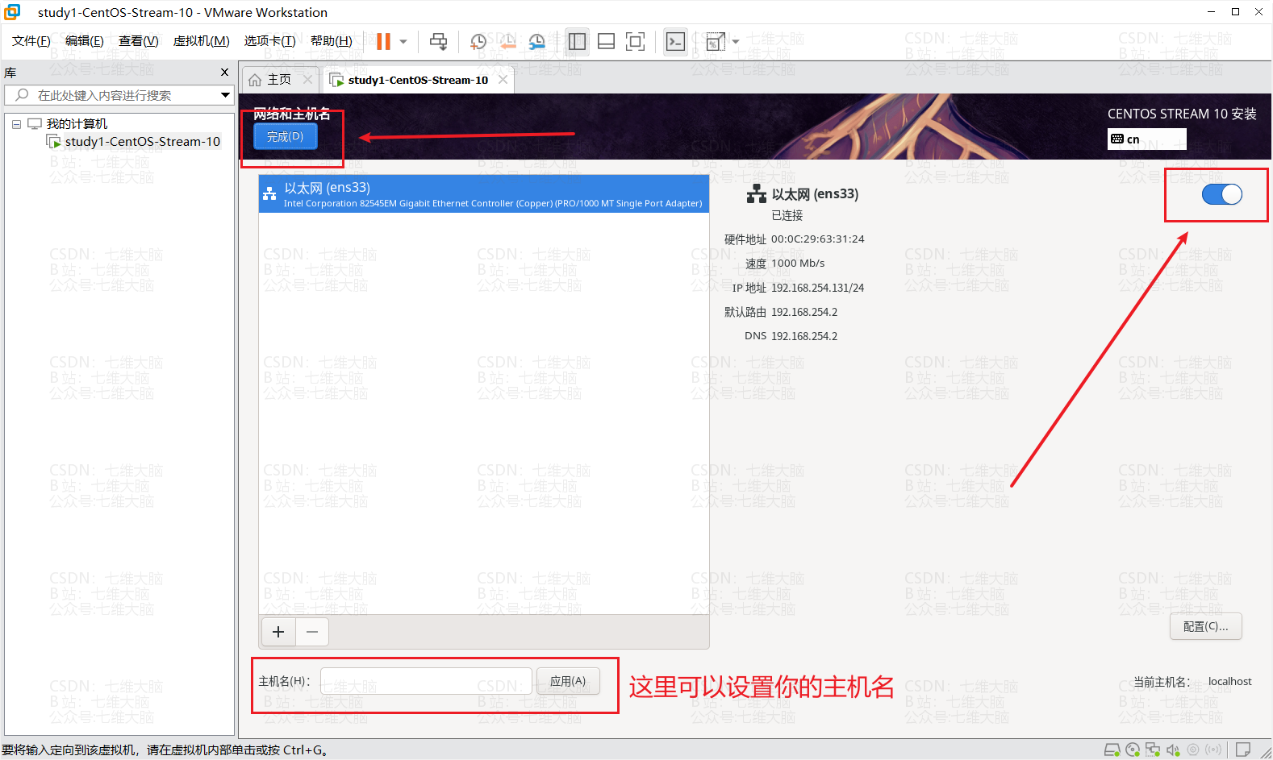Revert the VM to its previous snapshot

click(x=507, y=41)
